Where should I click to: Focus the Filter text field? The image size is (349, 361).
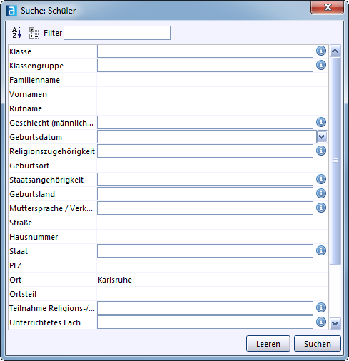[x=117, y=33]
